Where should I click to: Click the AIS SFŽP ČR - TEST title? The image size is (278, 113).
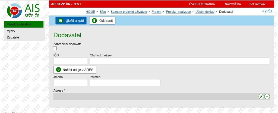[x=66, y=4]
